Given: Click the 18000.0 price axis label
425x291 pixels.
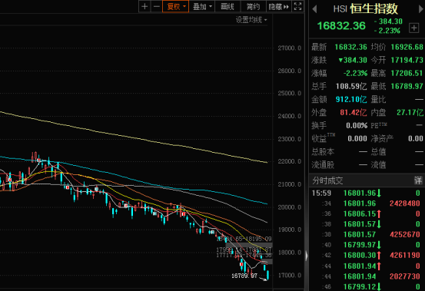Looking at the screenshot, I should (x=290, y=253).
